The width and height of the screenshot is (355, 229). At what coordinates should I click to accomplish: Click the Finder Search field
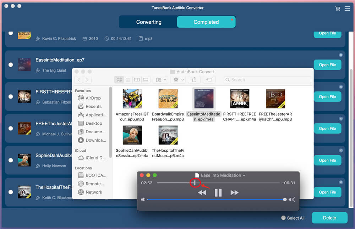click(x=267, y=80)
